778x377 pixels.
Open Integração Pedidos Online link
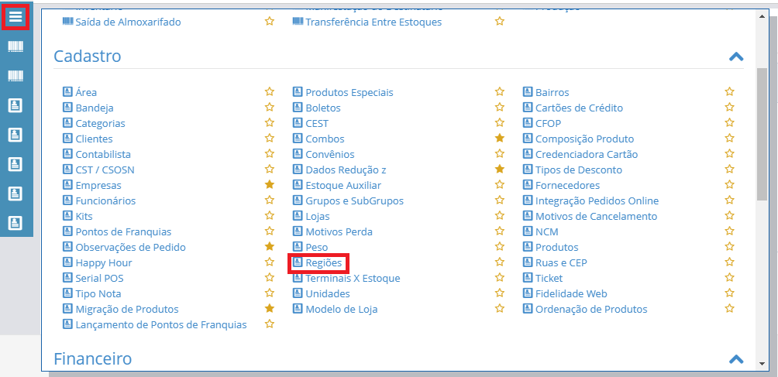click(x=597, y=200)
